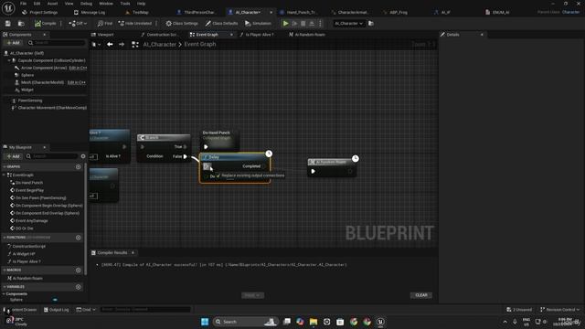Open the Diff dropdown

tap(78, 24)
